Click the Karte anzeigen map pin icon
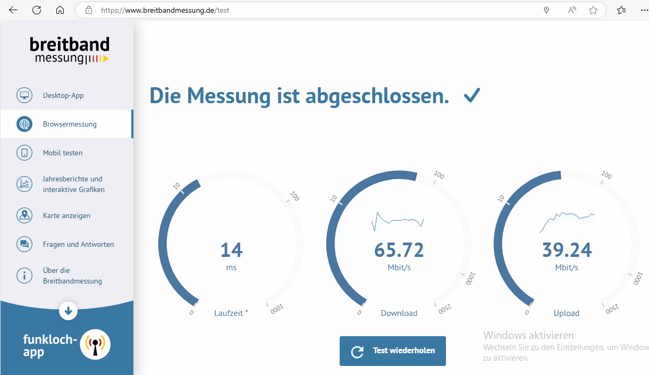 (x=24, y=215)
